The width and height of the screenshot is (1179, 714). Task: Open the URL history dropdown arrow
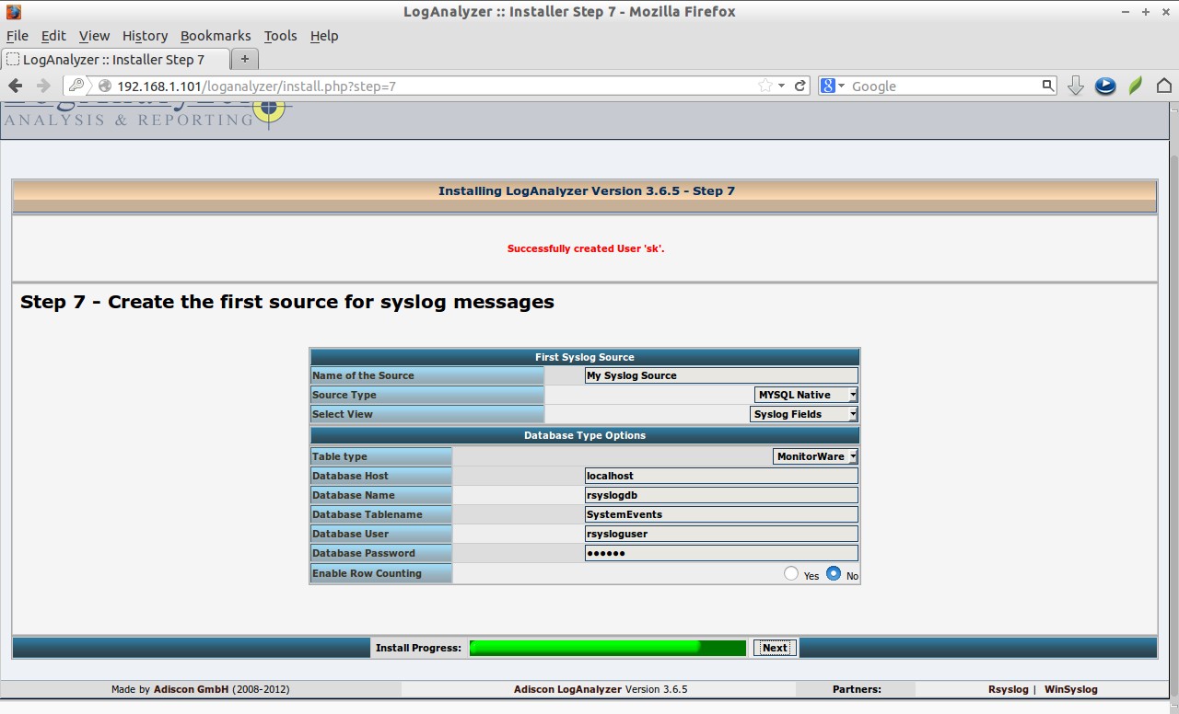781,86
